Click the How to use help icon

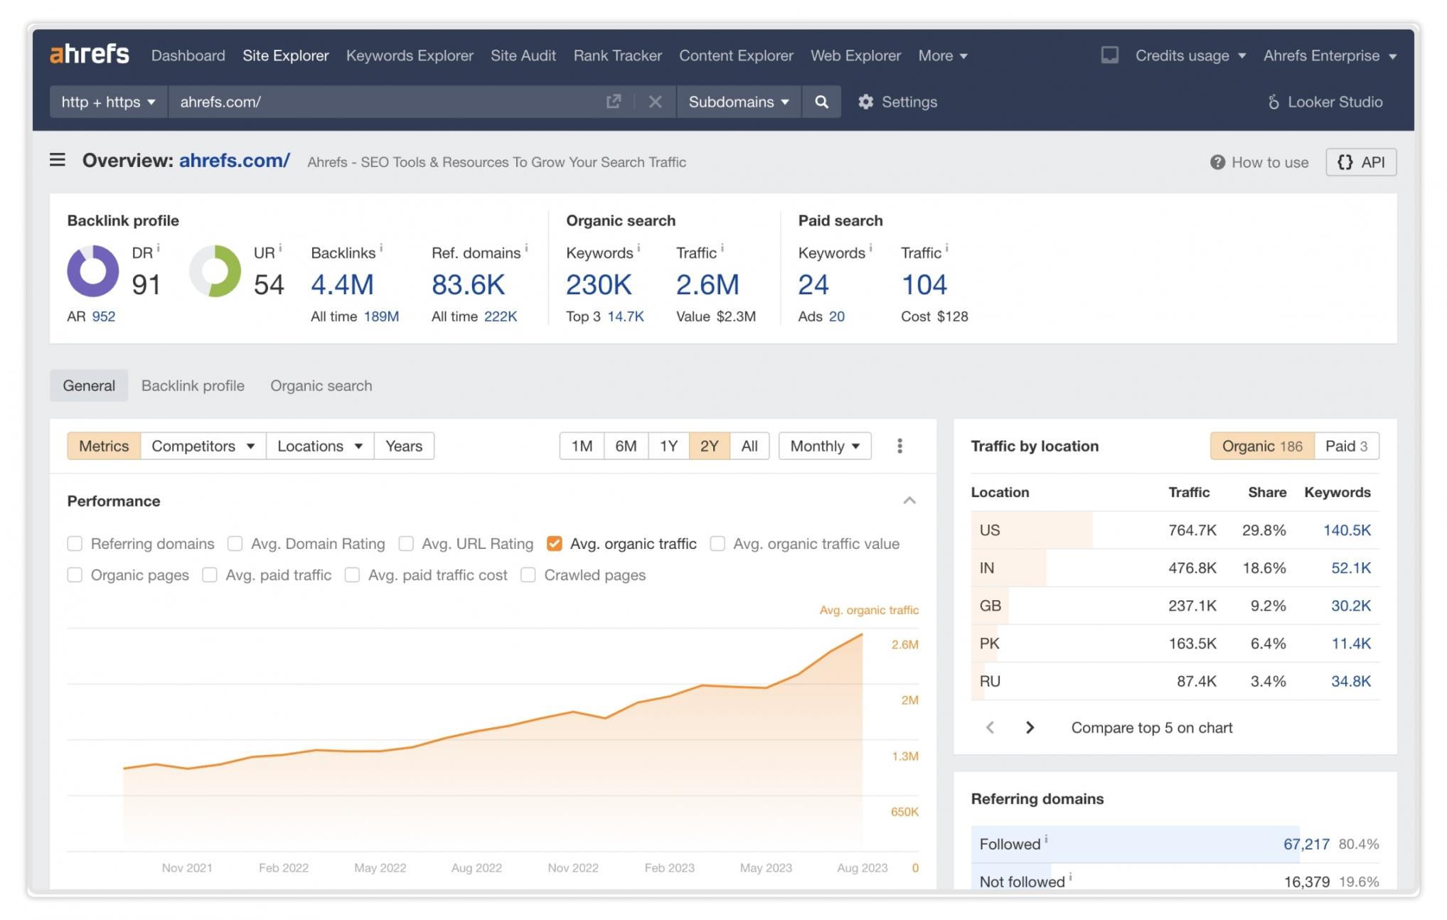(1217, 162)
